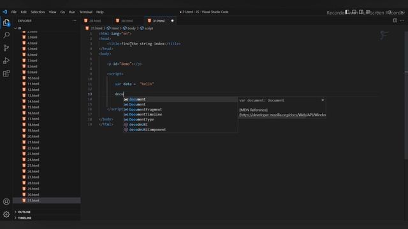Open 13.html in the Explorer
Screen dimensions: 408x229
pyautogui.click(x=33, y=95)
